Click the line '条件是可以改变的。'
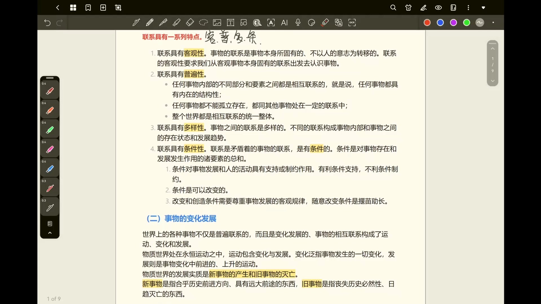Viewport: 541px width, 304px height. pyautogui.click(x=200, y=190)
